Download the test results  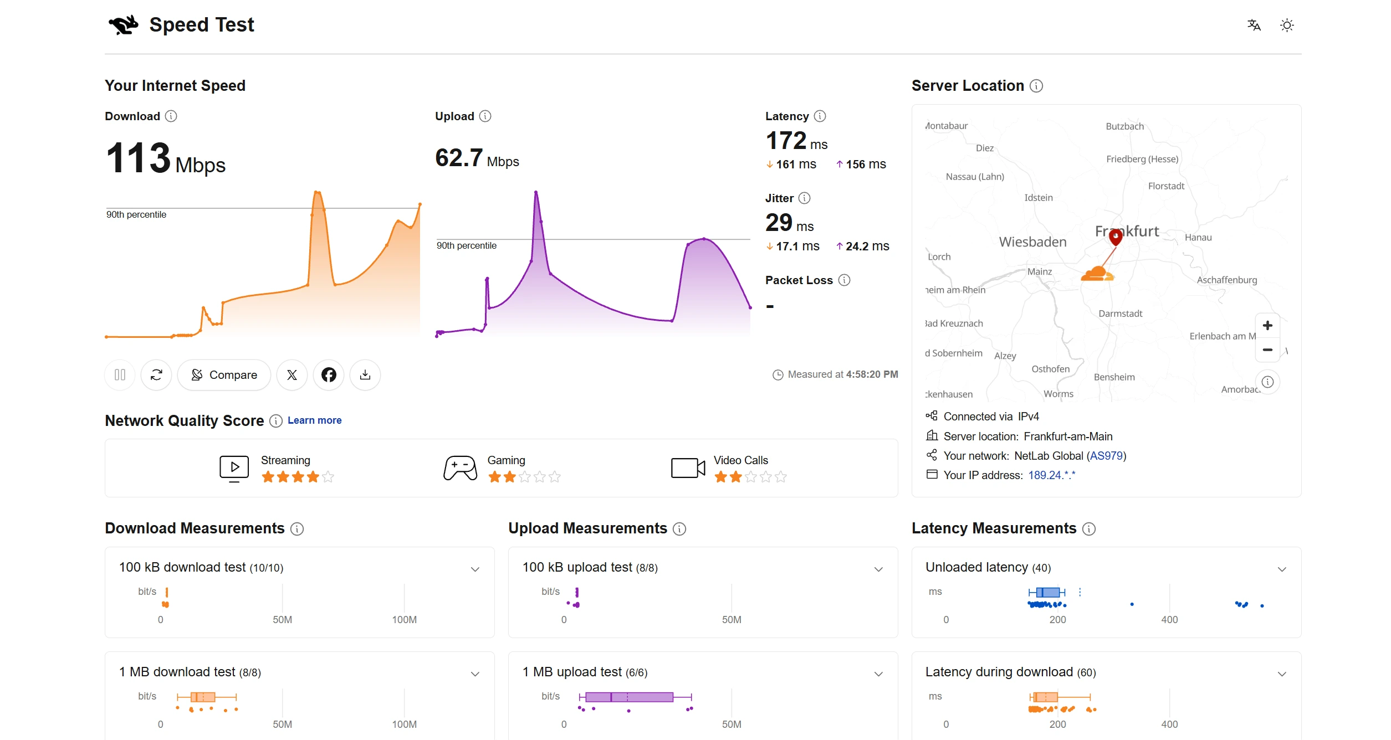pos(365,375)
